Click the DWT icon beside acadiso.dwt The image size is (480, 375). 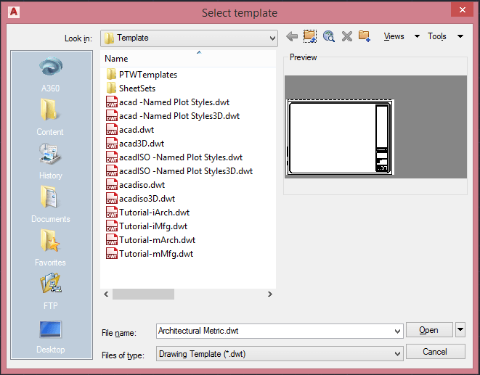tap(111, 184)
